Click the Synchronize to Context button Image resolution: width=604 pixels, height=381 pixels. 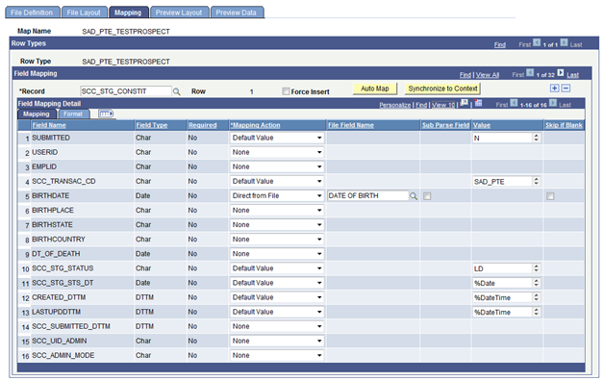(x=442, y=89)
